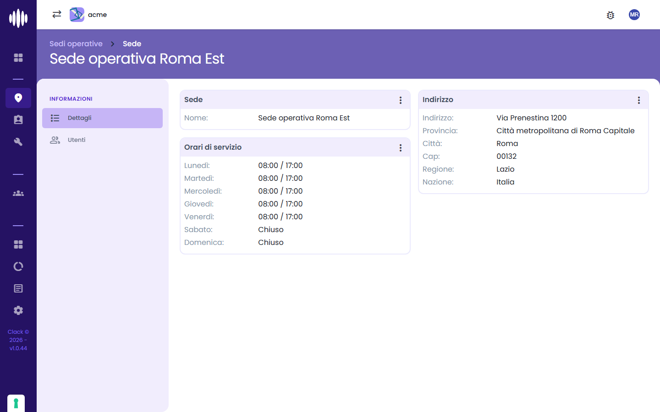Click the Domenica value Chiuso
Image resolution: width=660 pixels, height=412 pixels.
pos(271,242)
